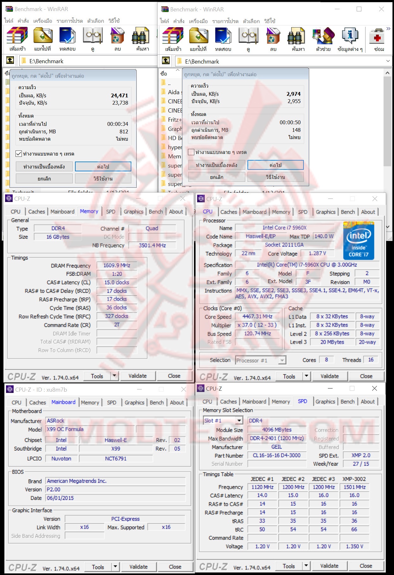Open Tools dropdown arrow in Mainboard CPU-Z window
The image size is (394, 575).
pos(116,566)
